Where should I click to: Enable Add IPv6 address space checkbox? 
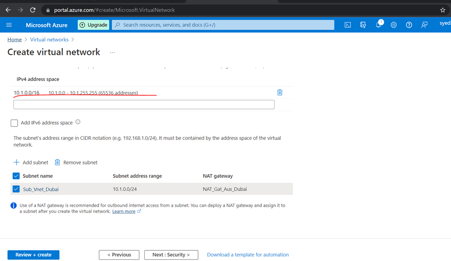coord(14,123)
